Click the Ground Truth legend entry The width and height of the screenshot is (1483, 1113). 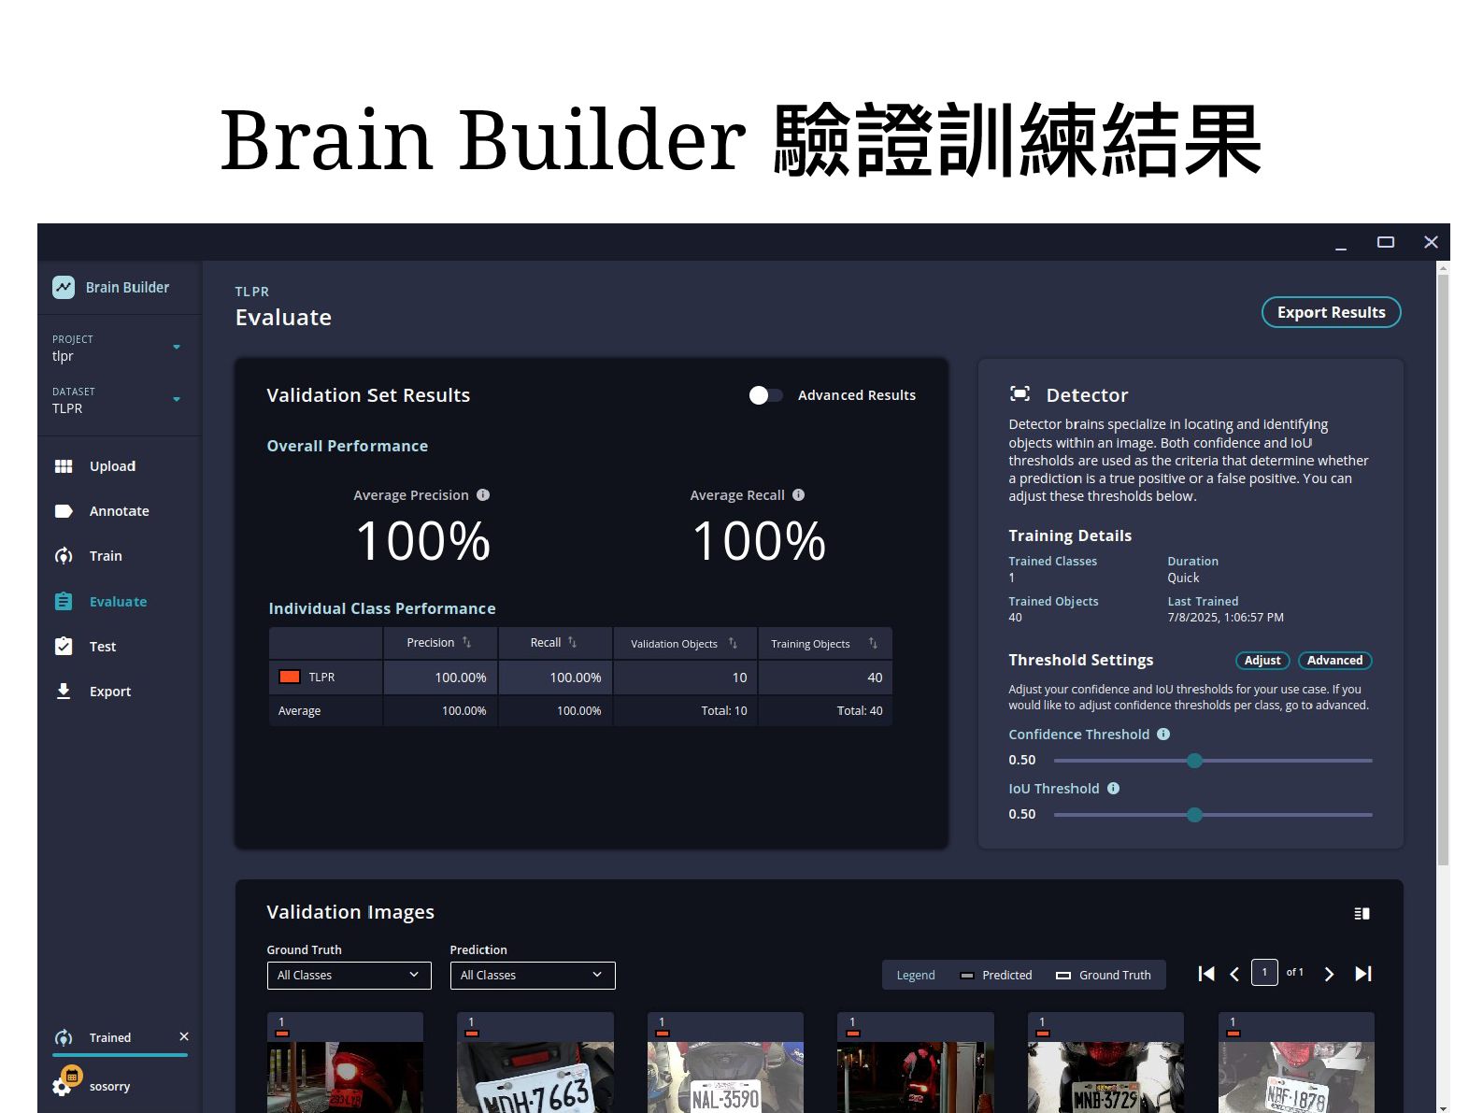click(1104, 975)
